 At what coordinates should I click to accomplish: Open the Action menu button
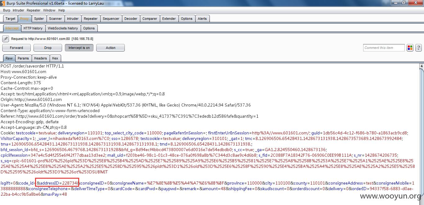pos(111,48)
